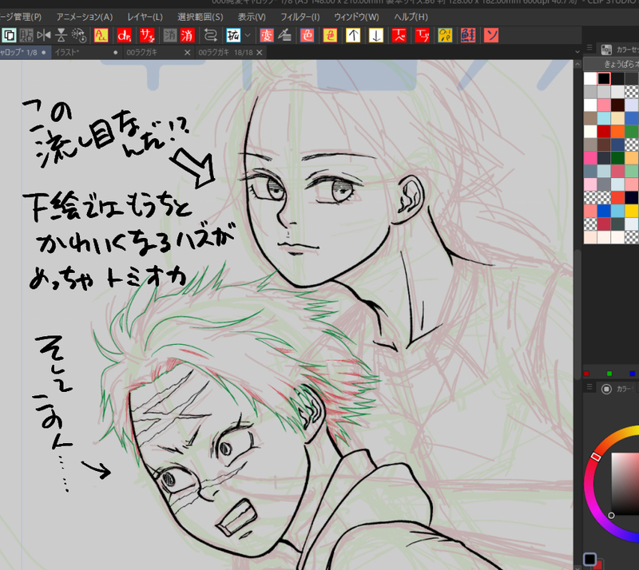The height and width of the screenshot is (570, 639).
Task: Pick the selected black swatch
Action: pyautogui.click(x=604, y=79)
